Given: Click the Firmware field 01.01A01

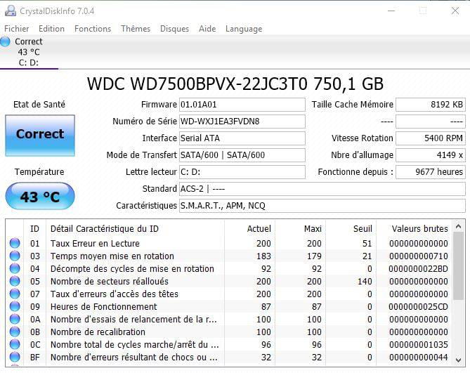Looking at the screenshot, I should coord(242,105).
